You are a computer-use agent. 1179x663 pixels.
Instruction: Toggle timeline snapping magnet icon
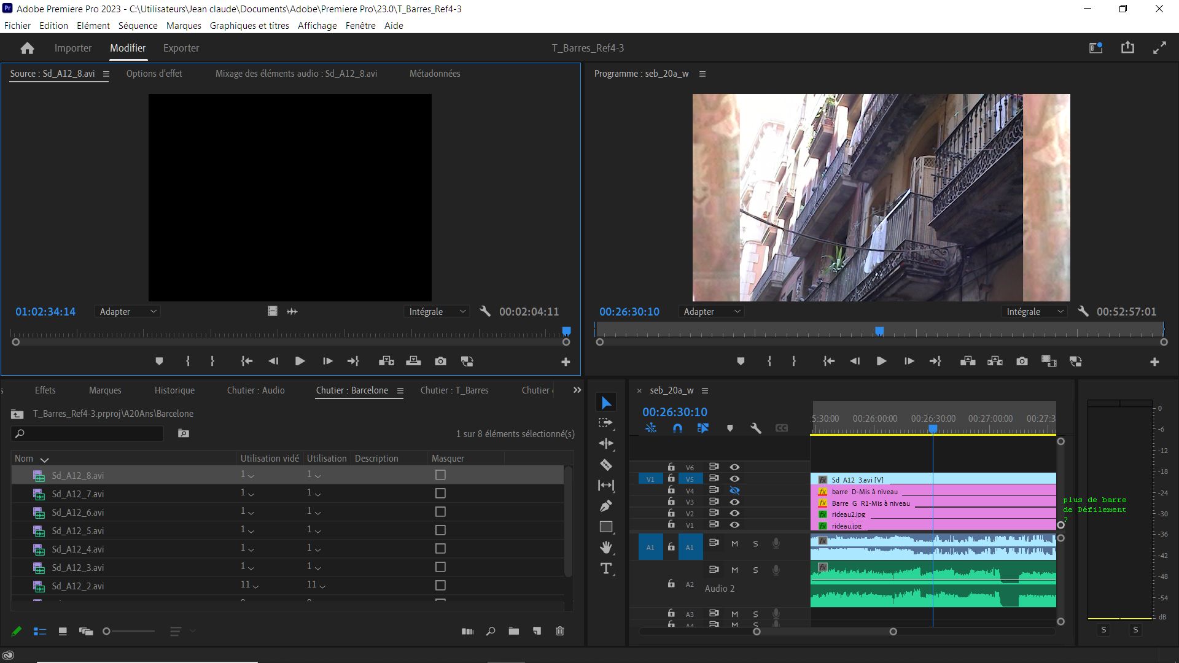tap(677, 428)
